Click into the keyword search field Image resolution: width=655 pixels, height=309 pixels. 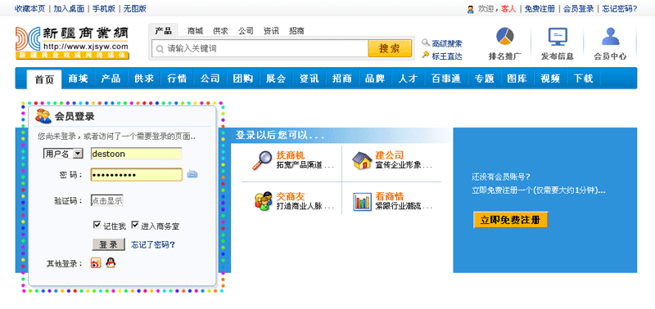260,48
